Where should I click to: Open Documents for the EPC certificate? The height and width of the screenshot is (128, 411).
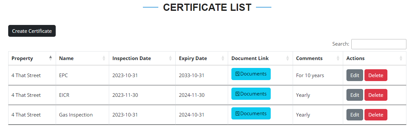251,74
